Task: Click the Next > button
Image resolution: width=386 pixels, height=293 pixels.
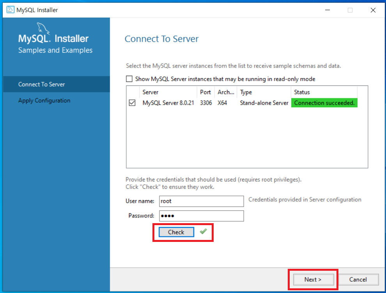Action: click(313, 279)
